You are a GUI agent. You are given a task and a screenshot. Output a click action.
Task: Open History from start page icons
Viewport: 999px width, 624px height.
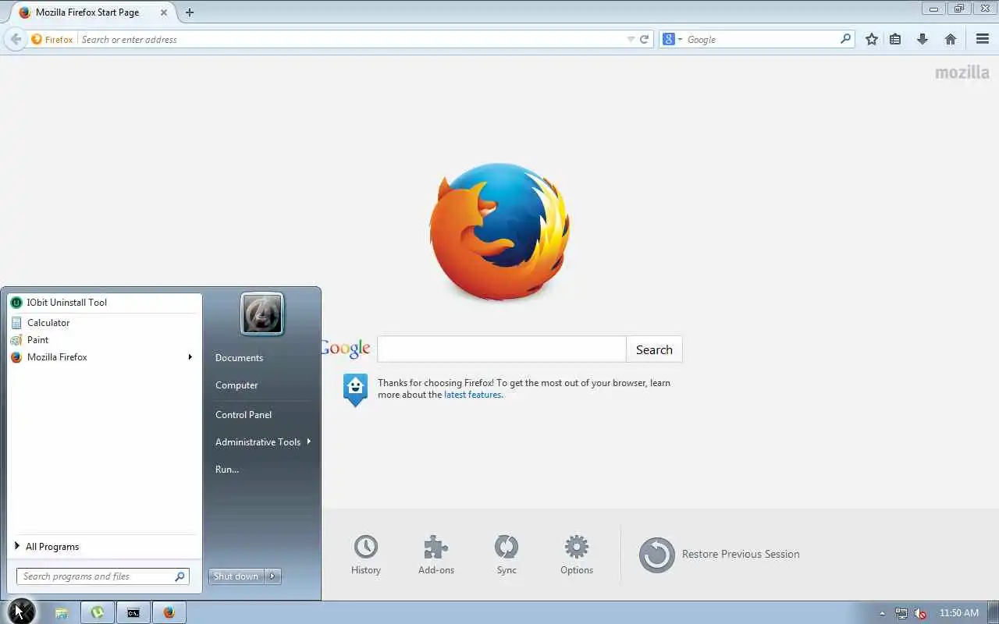[365, 555]
